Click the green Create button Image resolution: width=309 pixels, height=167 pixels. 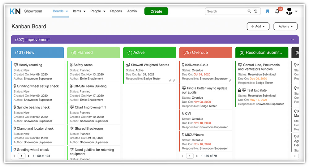(156, 11)
